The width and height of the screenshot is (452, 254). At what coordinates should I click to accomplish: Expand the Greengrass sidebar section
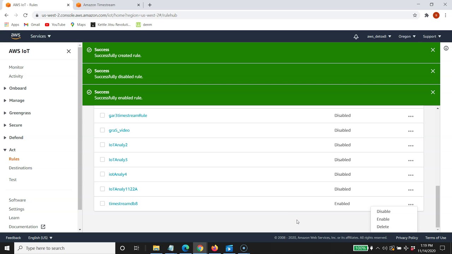(x=17, y=113)
